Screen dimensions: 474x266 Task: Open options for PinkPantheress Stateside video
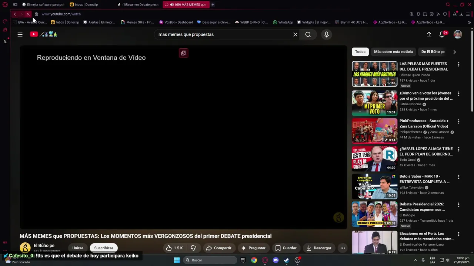click(458, 122)
